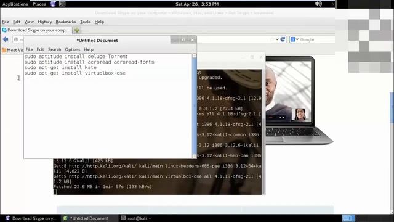
Task: Open the Most Visited bookmarks folder
Action: (x=12, y=50)
